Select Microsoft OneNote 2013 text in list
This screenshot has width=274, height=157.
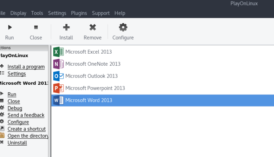(x=93, y=64)
